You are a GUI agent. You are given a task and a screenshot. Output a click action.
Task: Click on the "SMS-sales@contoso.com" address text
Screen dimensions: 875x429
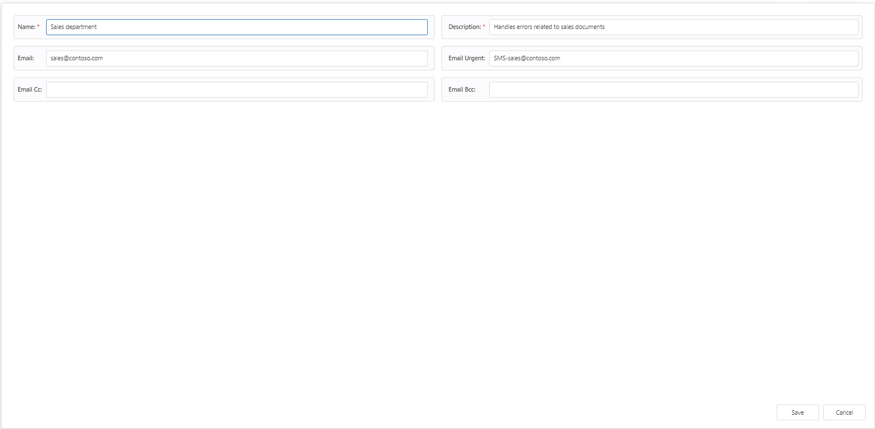527,58
